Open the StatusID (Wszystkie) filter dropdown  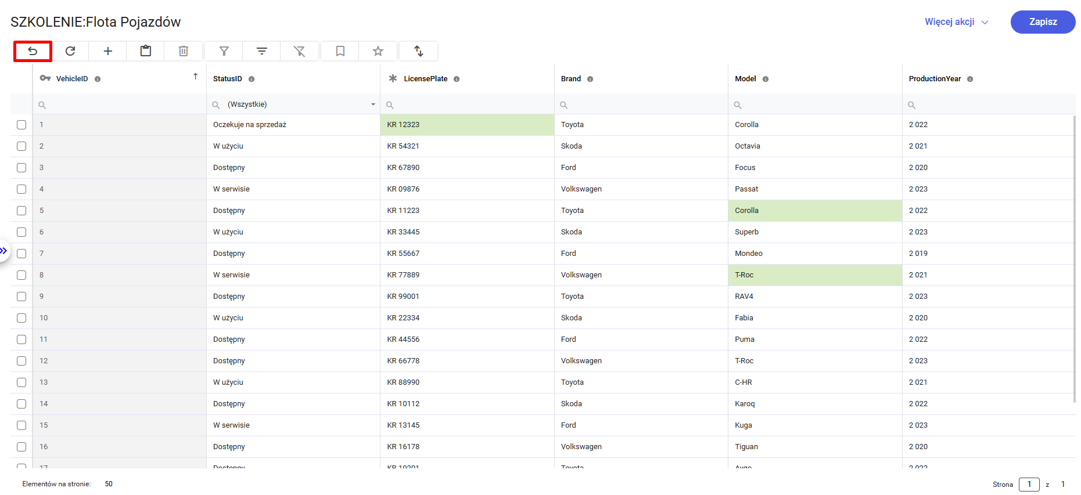[372, 104]
